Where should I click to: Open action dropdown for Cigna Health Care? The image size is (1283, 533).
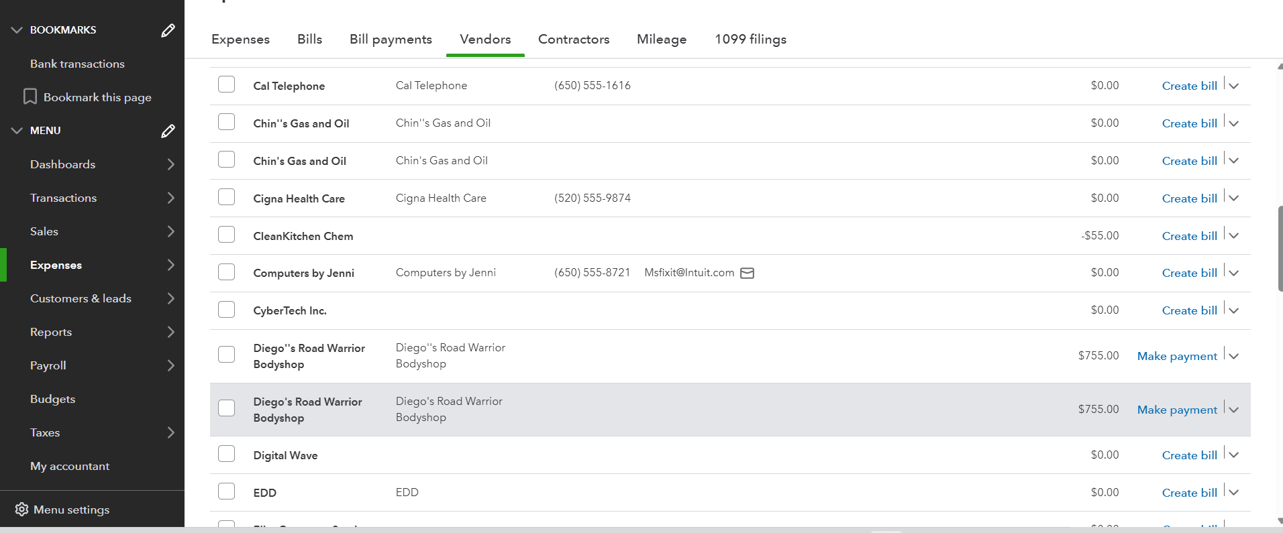click(x=1233, y=198)
